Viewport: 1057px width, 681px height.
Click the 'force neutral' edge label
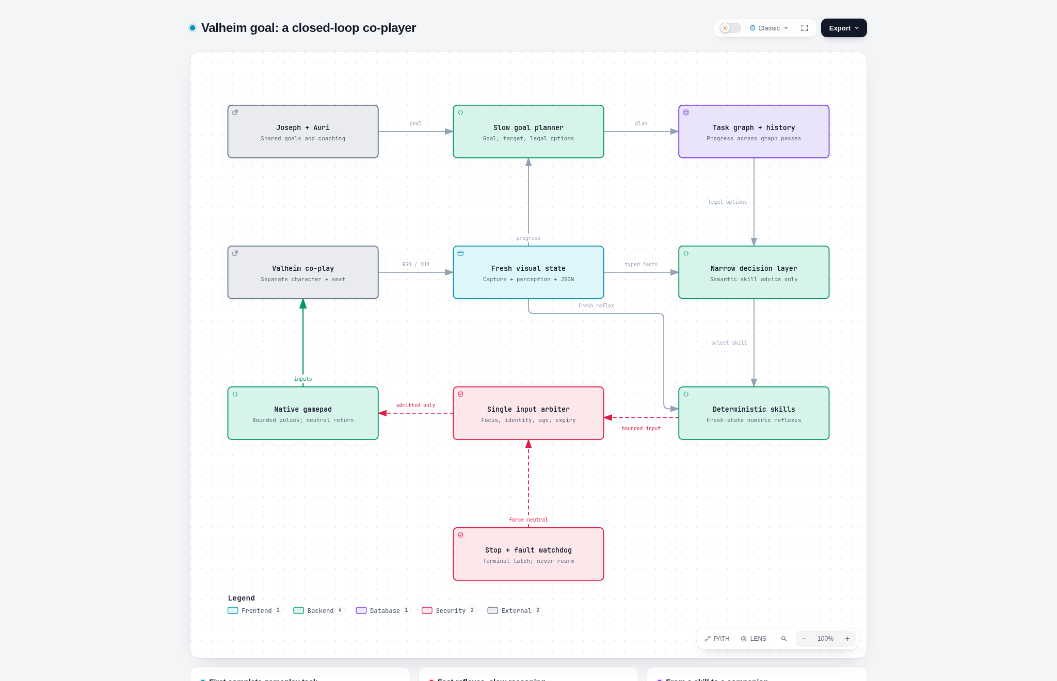tap(528, 520)
